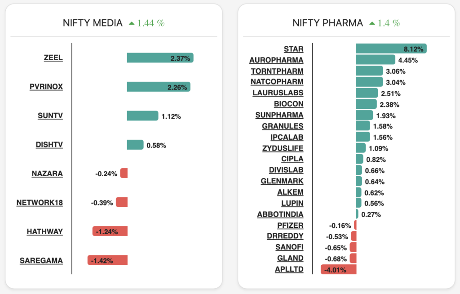Click the NIFTY MEDIA card title
The image size is (460, 294).
point(93,23)
